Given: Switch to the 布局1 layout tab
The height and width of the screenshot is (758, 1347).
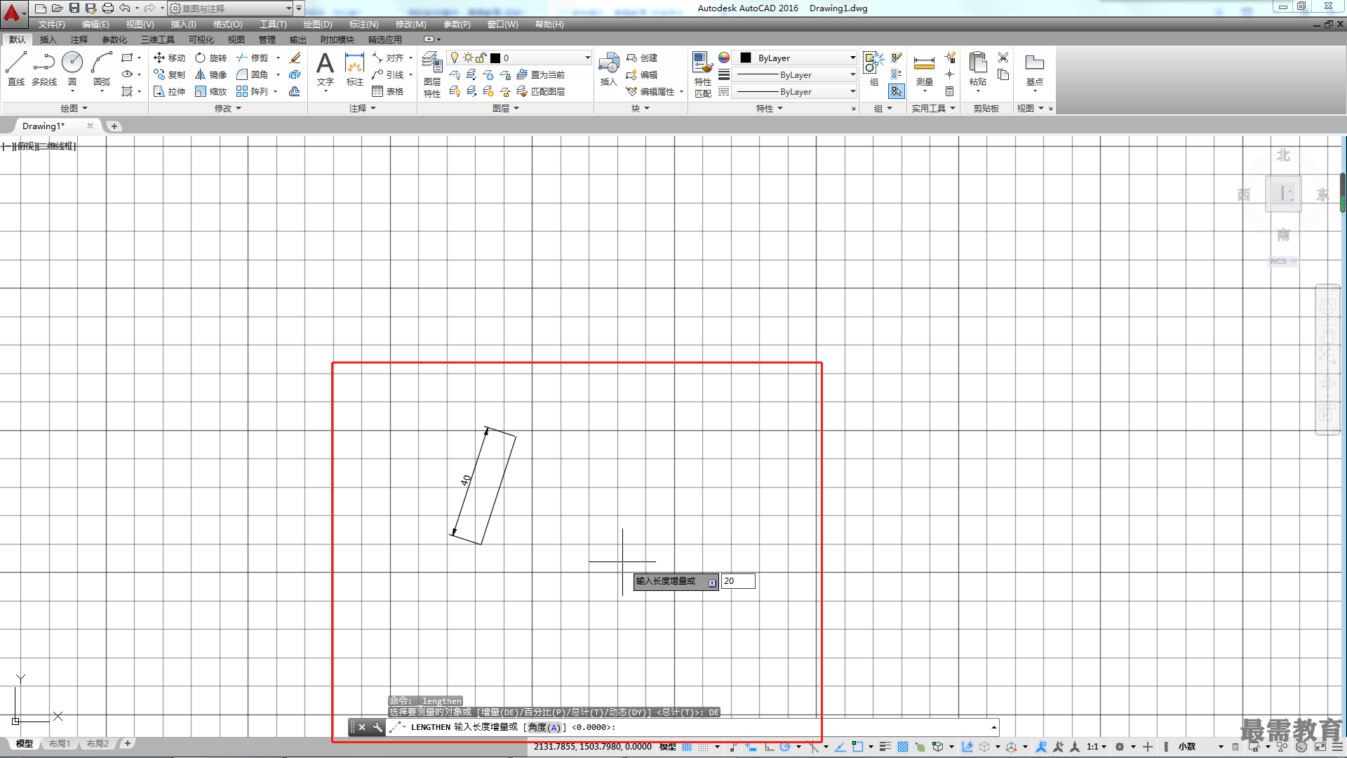Looking at the screenshot, I should click(x=60, y=743).
